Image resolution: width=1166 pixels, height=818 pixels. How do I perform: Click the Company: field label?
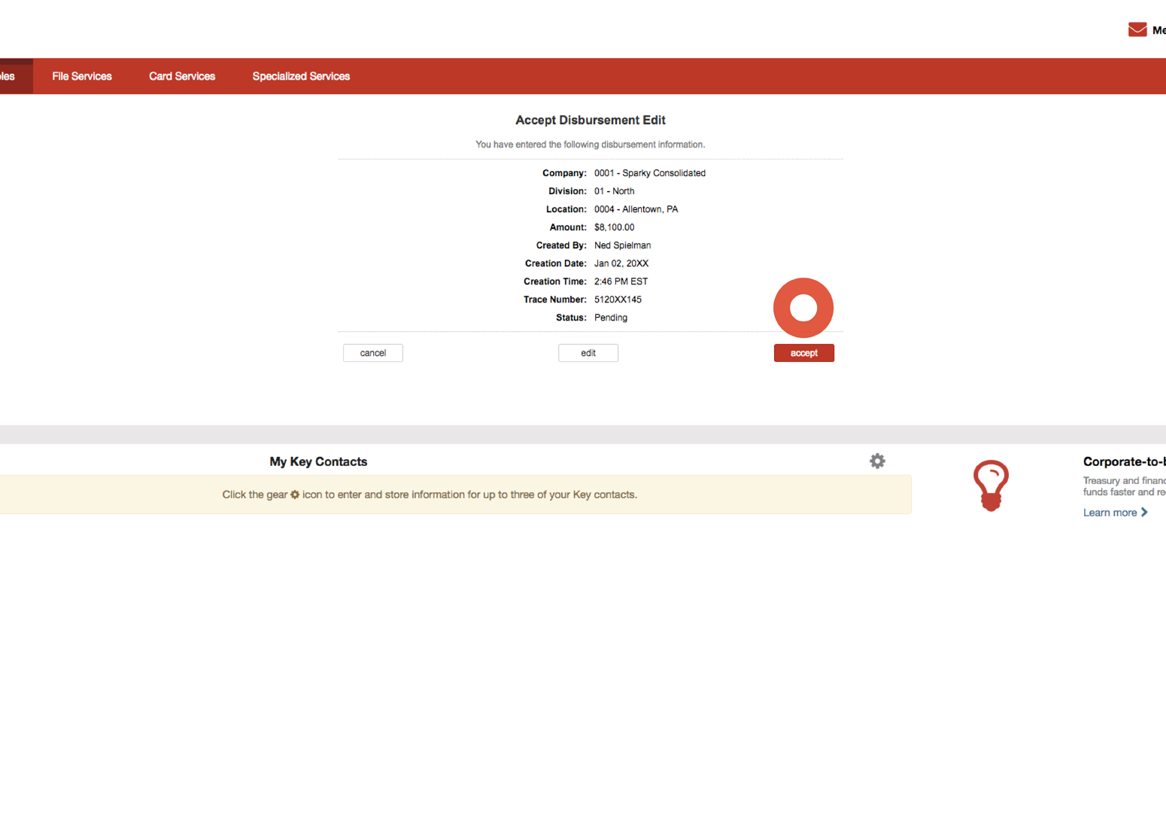pyautogui.click(x=564, y=173)
